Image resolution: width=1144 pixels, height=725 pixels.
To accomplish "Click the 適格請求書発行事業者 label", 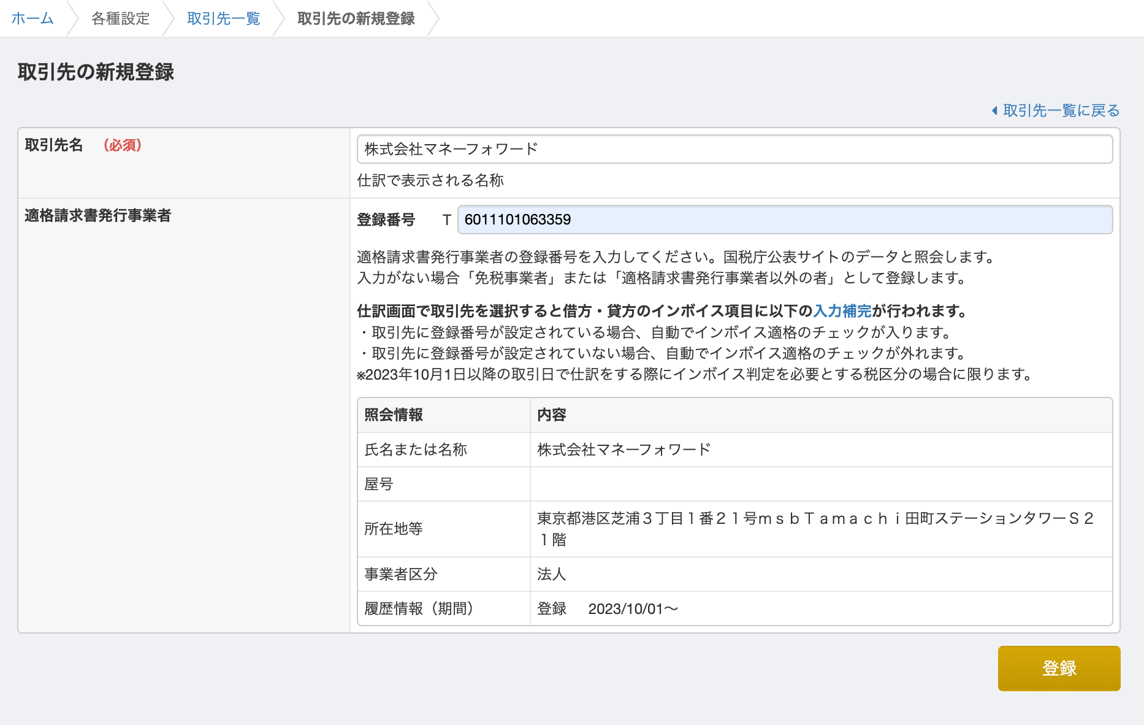I will (98, 215).
